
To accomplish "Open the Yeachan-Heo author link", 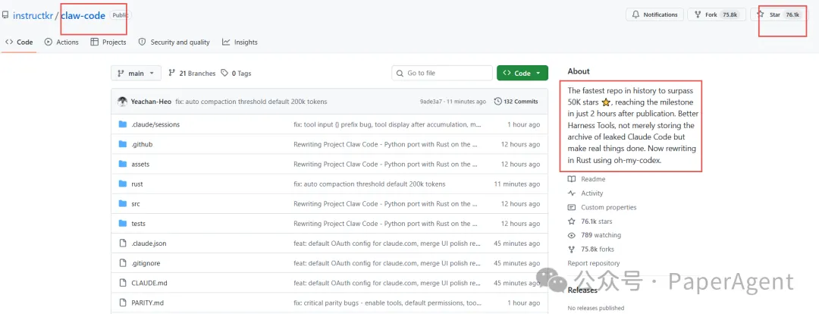I will 151,102.
